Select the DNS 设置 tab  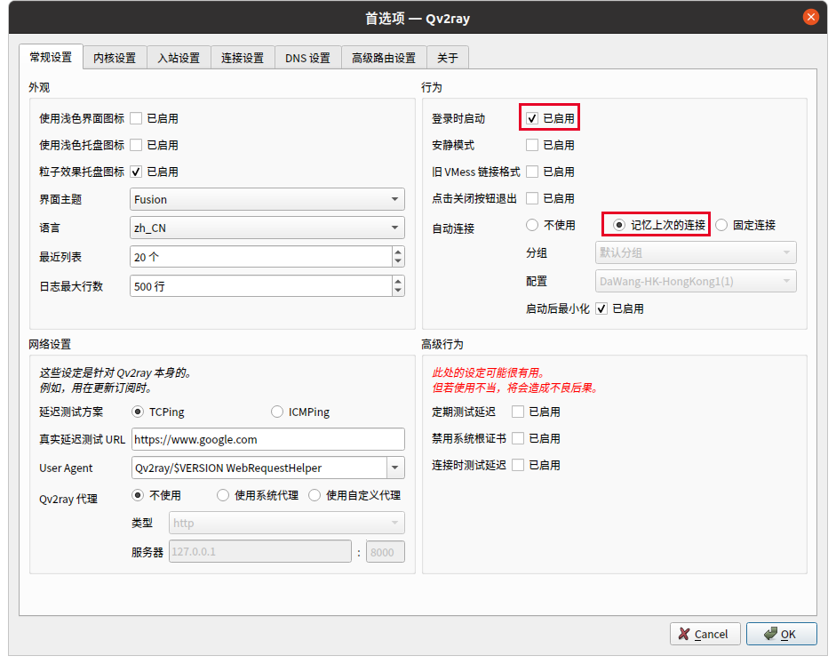tap(307, 58)
